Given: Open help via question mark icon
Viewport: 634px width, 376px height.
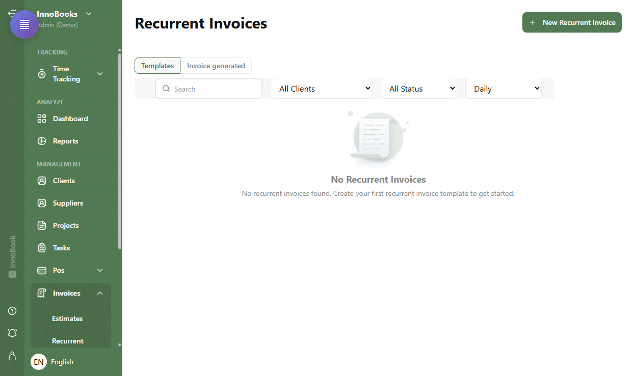Looking at the screenshot, I should (x=12, y=311).
